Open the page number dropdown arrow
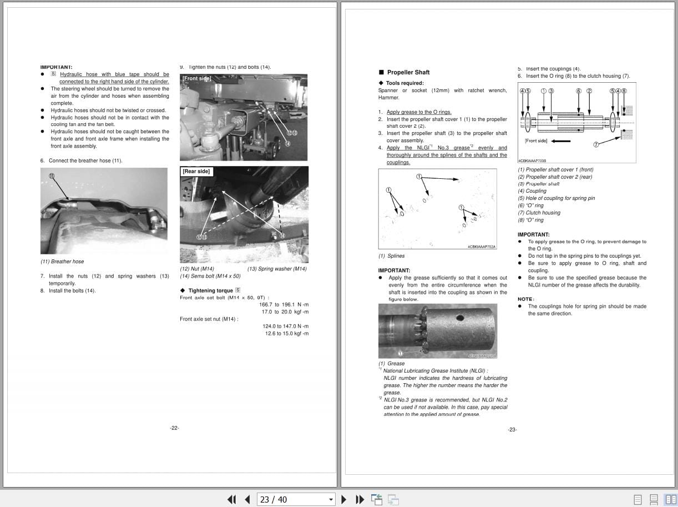Image resolution: width=678 pixels, height=507 pixels. point(331,499)
